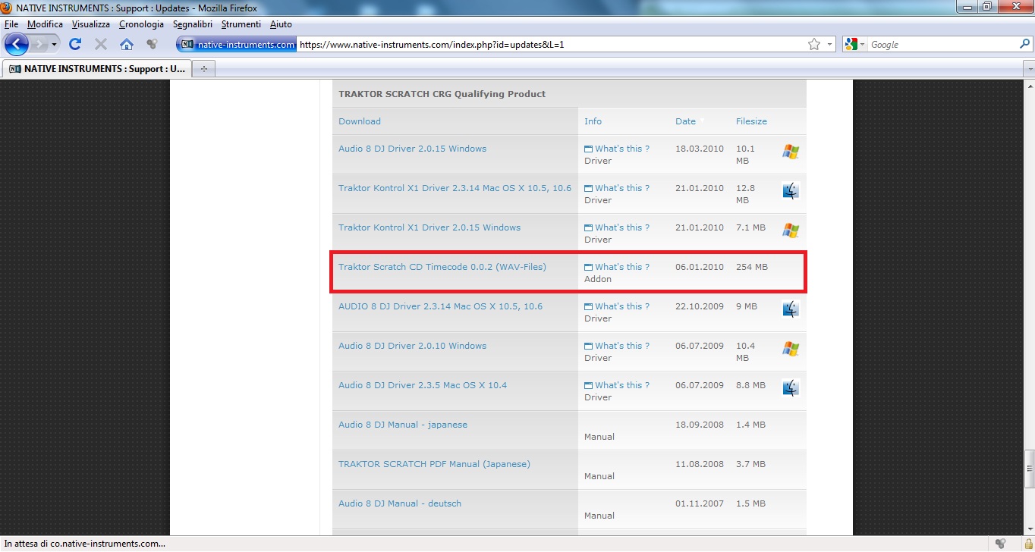The width and height of the screenshot is (1035, 552).
Task: Download Audio 8 DJ Manual - japanese
Action: 403,425
